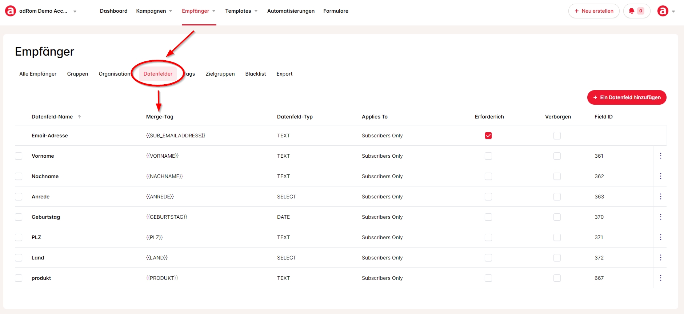Open the Empfänger dropdown menu

pyautogui.click(x=199, y=11)
